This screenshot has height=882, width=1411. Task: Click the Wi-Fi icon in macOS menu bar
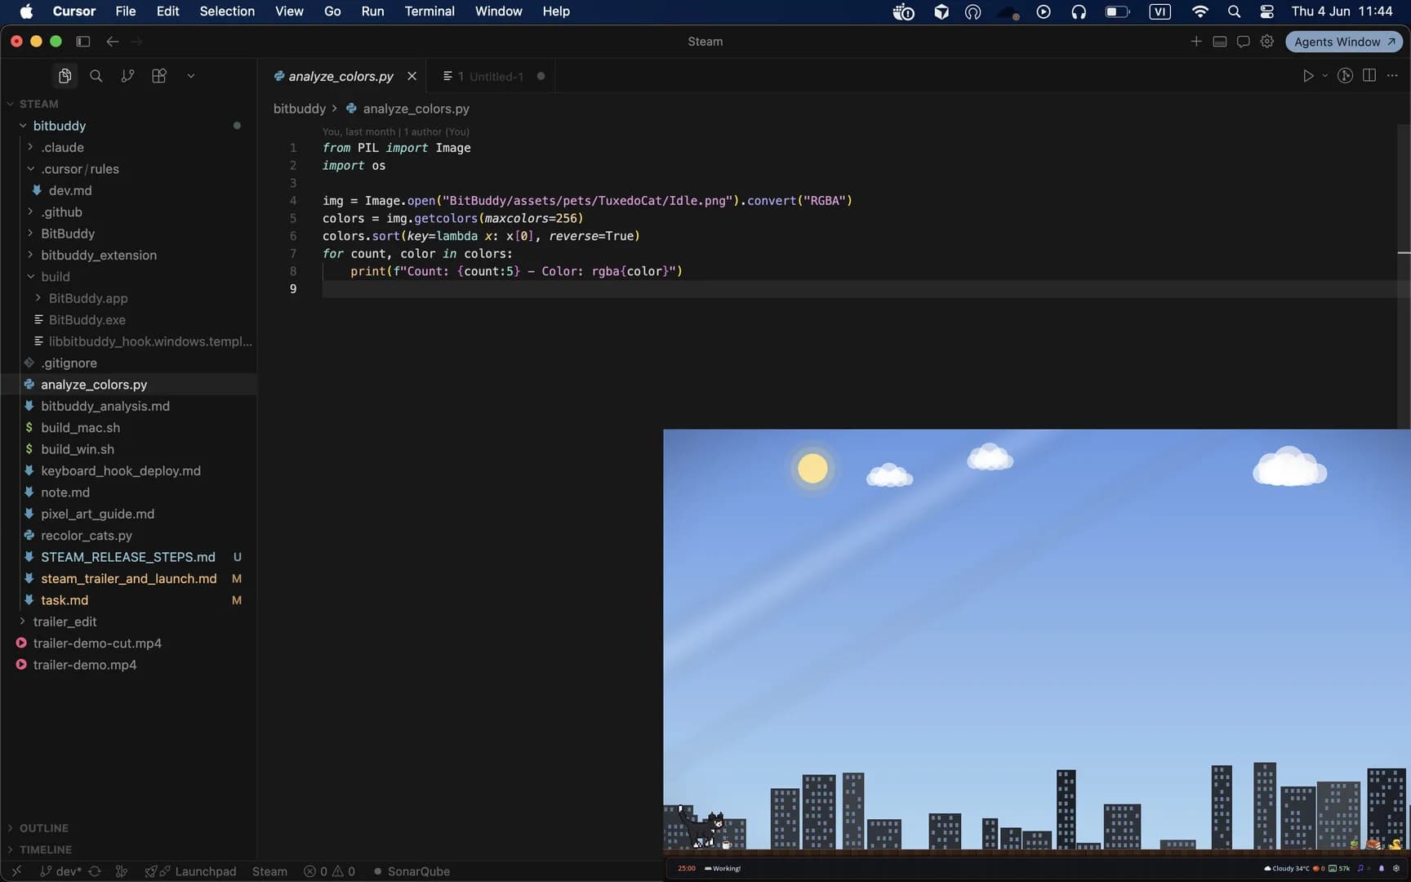pyautogui.click(x=1200, y=11)
